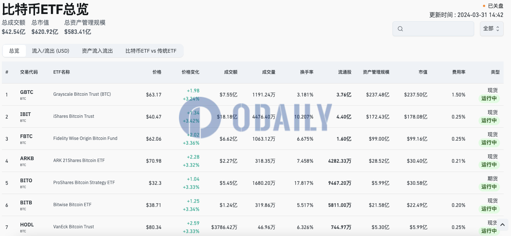Click IBIT's 运行中 status badge
Viewport: 511px width, 236px height.
pyautogui.click(x=489, y=120)
